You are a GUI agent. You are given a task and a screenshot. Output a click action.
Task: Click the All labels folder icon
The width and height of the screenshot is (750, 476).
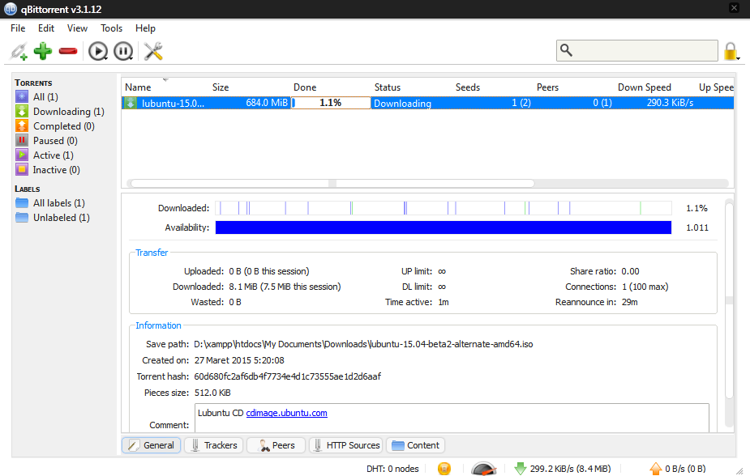point(22,203)
